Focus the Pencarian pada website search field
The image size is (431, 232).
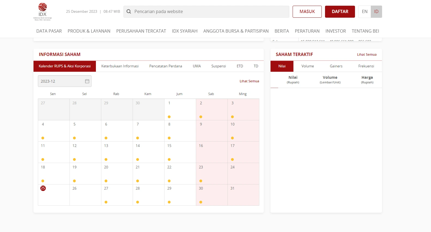(x=206, y=12)
